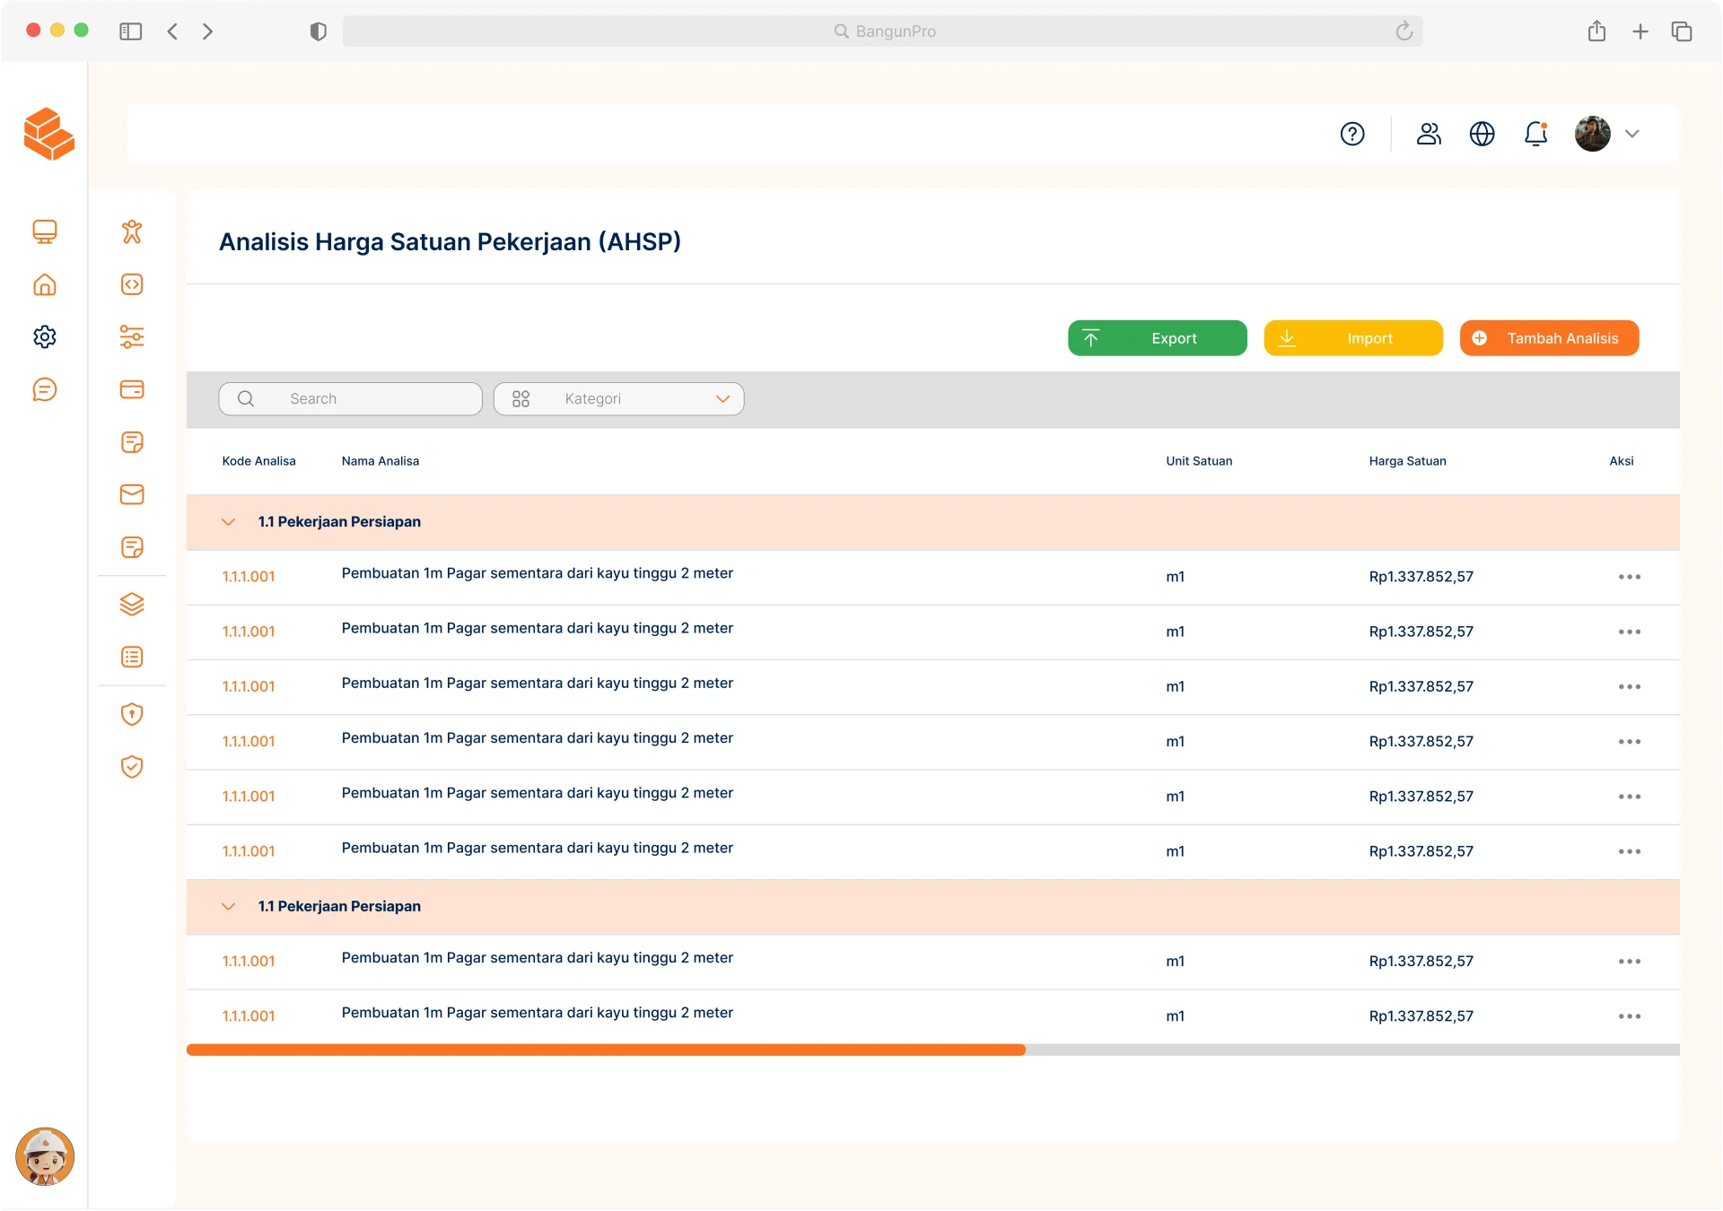1723x1211 pixels.
Task: Click the help question mark icon
Action: coord(1352,134)
